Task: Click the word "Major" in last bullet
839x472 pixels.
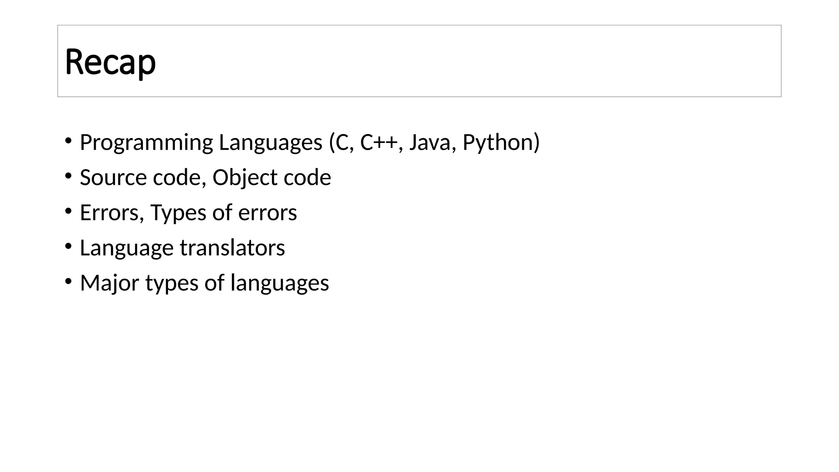Action: 109,283
